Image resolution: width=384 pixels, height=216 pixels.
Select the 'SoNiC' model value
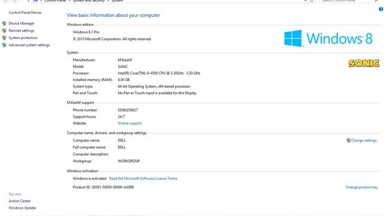point(122,67)
